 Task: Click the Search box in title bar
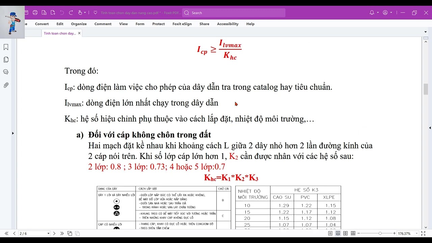pyautogui.click(x=234, y=13)
